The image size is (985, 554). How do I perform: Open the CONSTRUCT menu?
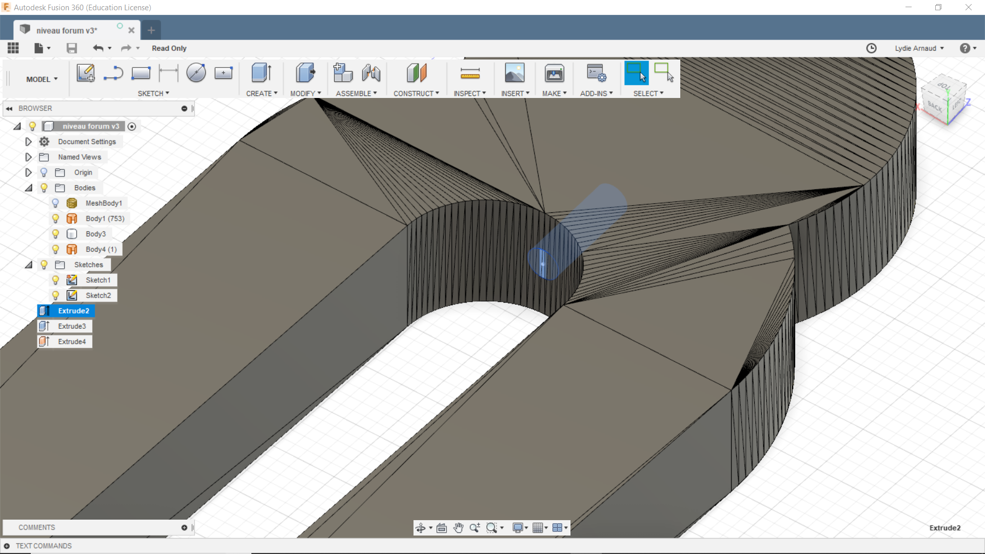pos(416,93)
